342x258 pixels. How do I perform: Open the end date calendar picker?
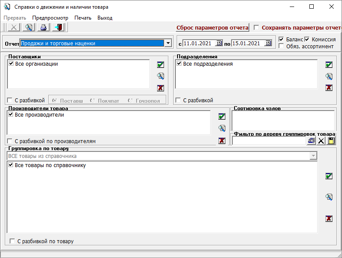tap(268, 43)
